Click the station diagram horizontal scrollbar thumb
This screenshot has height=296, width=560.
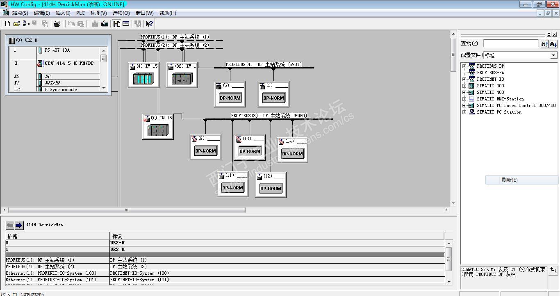point(127,210)
